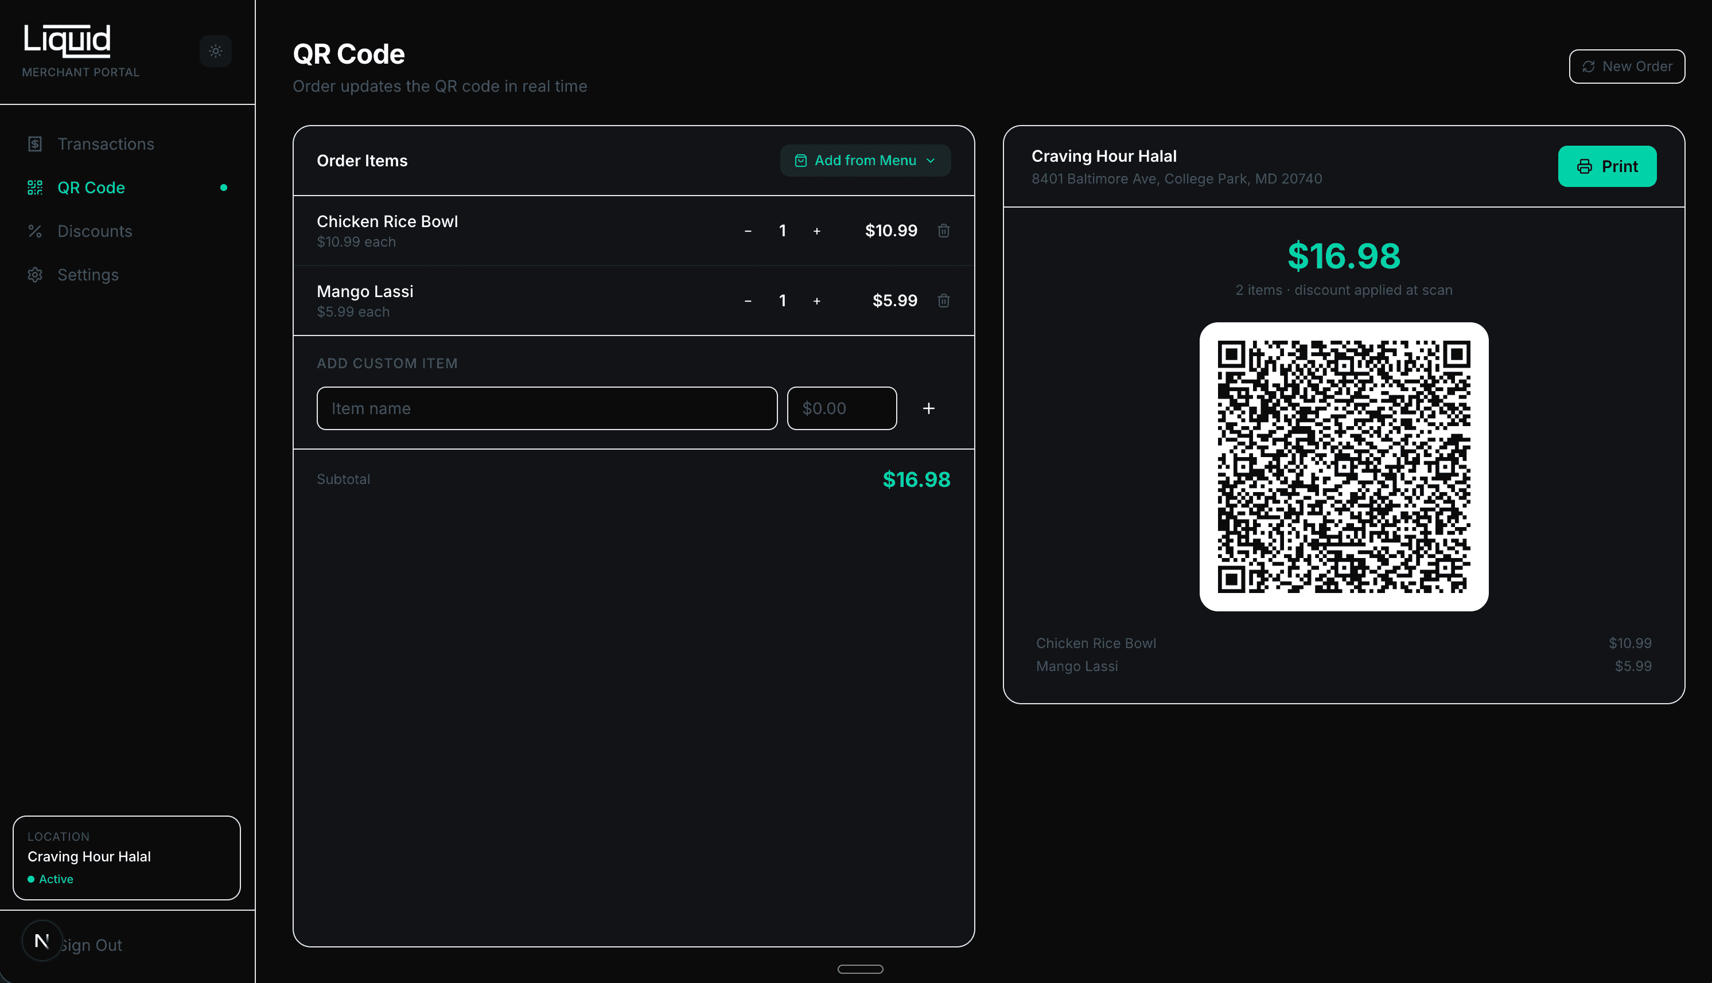This screenshot has width=1712, height=983.
Task: Open Discounts via the percent icon
Action: [x=35, y=231]
